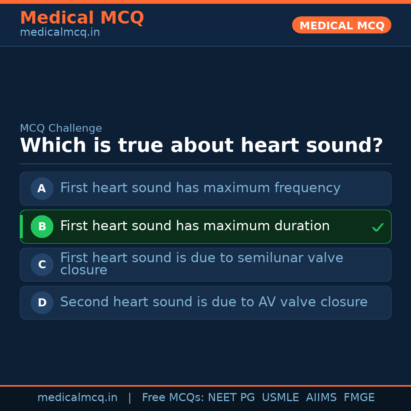Click the letter D circle badge
Image resolution: width=411 pixels, height=411 pixels.
[x=42, y=303]
